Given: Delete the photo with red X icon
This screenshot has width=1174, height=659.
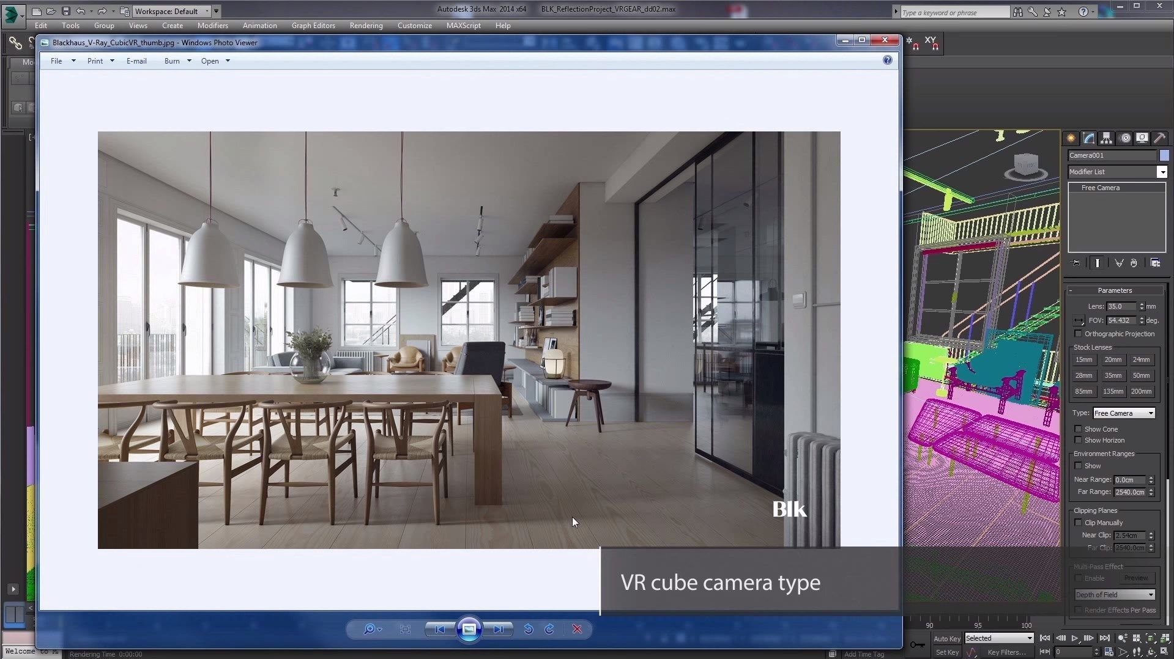Looking at the screenshot, I should coord(576,629).
